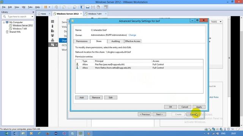Collapse the My Computer tree node
243x136 pixels.
click(4, 22)
